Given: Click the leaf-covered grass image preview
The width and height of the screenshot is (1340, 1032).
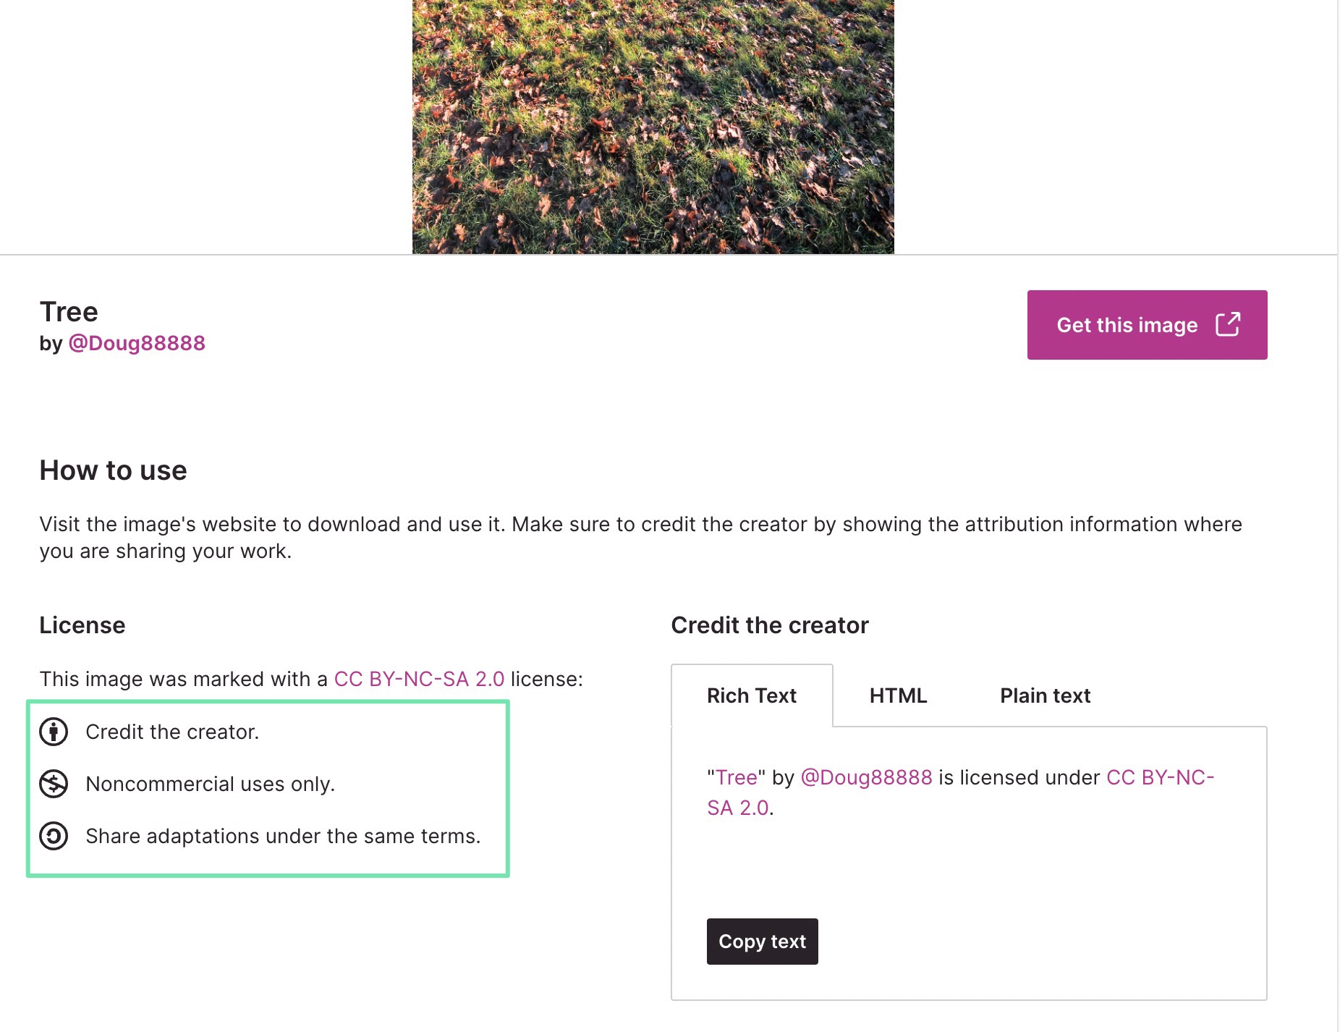Looking at the screenshot, I should coord(653,127).
